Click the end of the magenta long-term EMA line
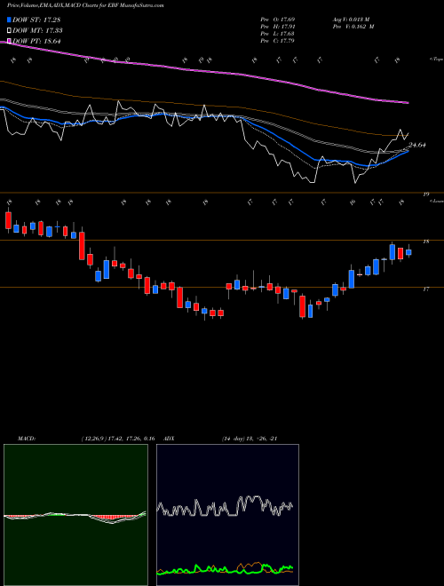Viewport: 444px width, 586px height. [408, 102]
